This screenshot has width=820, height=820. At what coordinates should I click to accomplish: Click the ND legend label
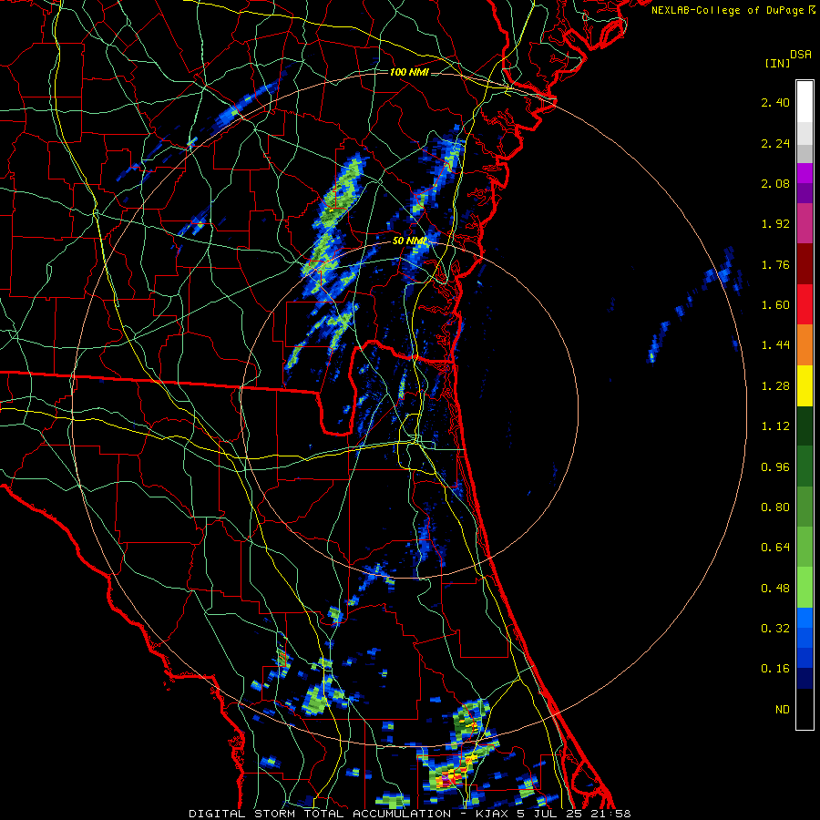click(783, 710)
